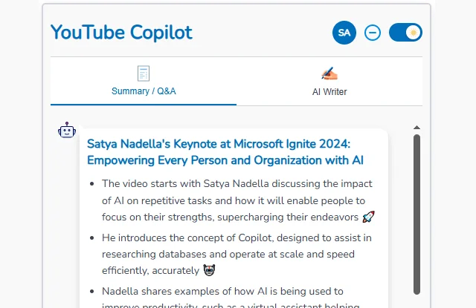Switch to the Summary / Q&A tab
The image size is (476, 308).
[x=144, y=91]
